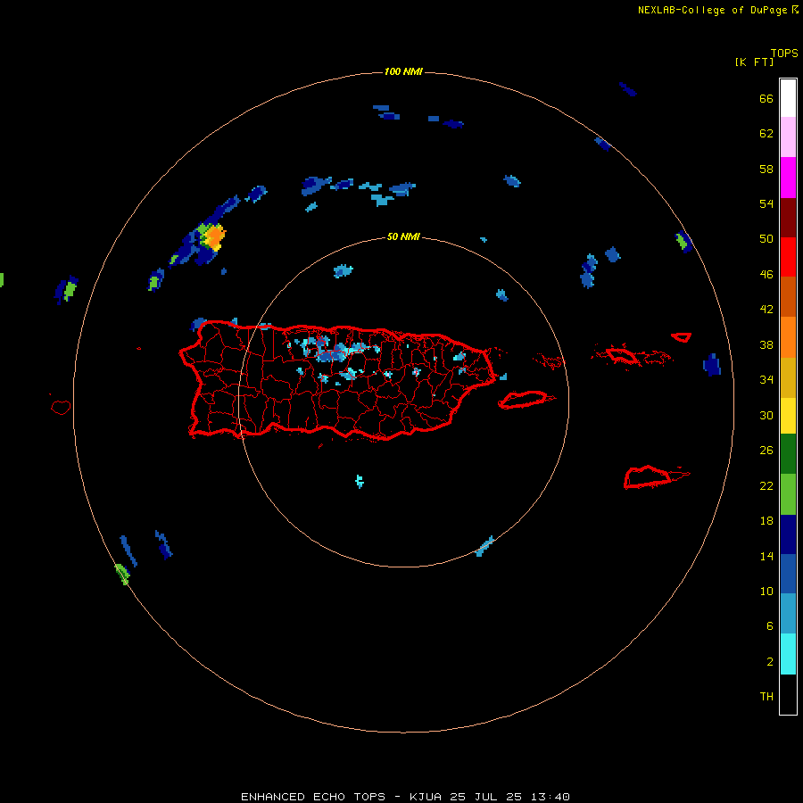Click legend value "38"
803x803 pixels.
pos(766,344)
